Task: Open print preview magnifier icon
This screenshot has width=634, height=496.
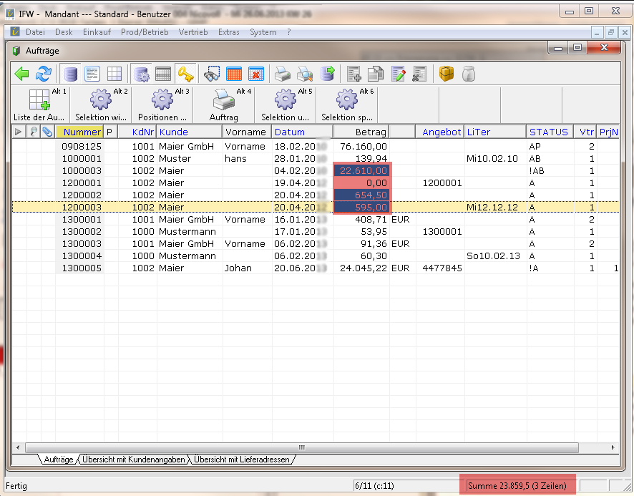Action: (x=306, y=74)
